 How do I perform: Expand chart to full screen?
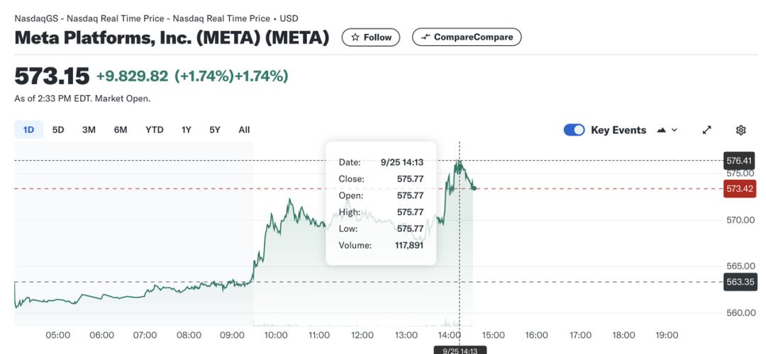point(706,130)
